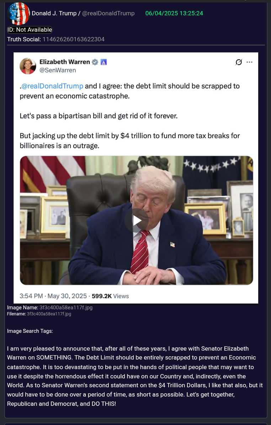271x425 pixels.
Task: Click the Elizabeth Warren display name
Action: (x=65, y=62)
